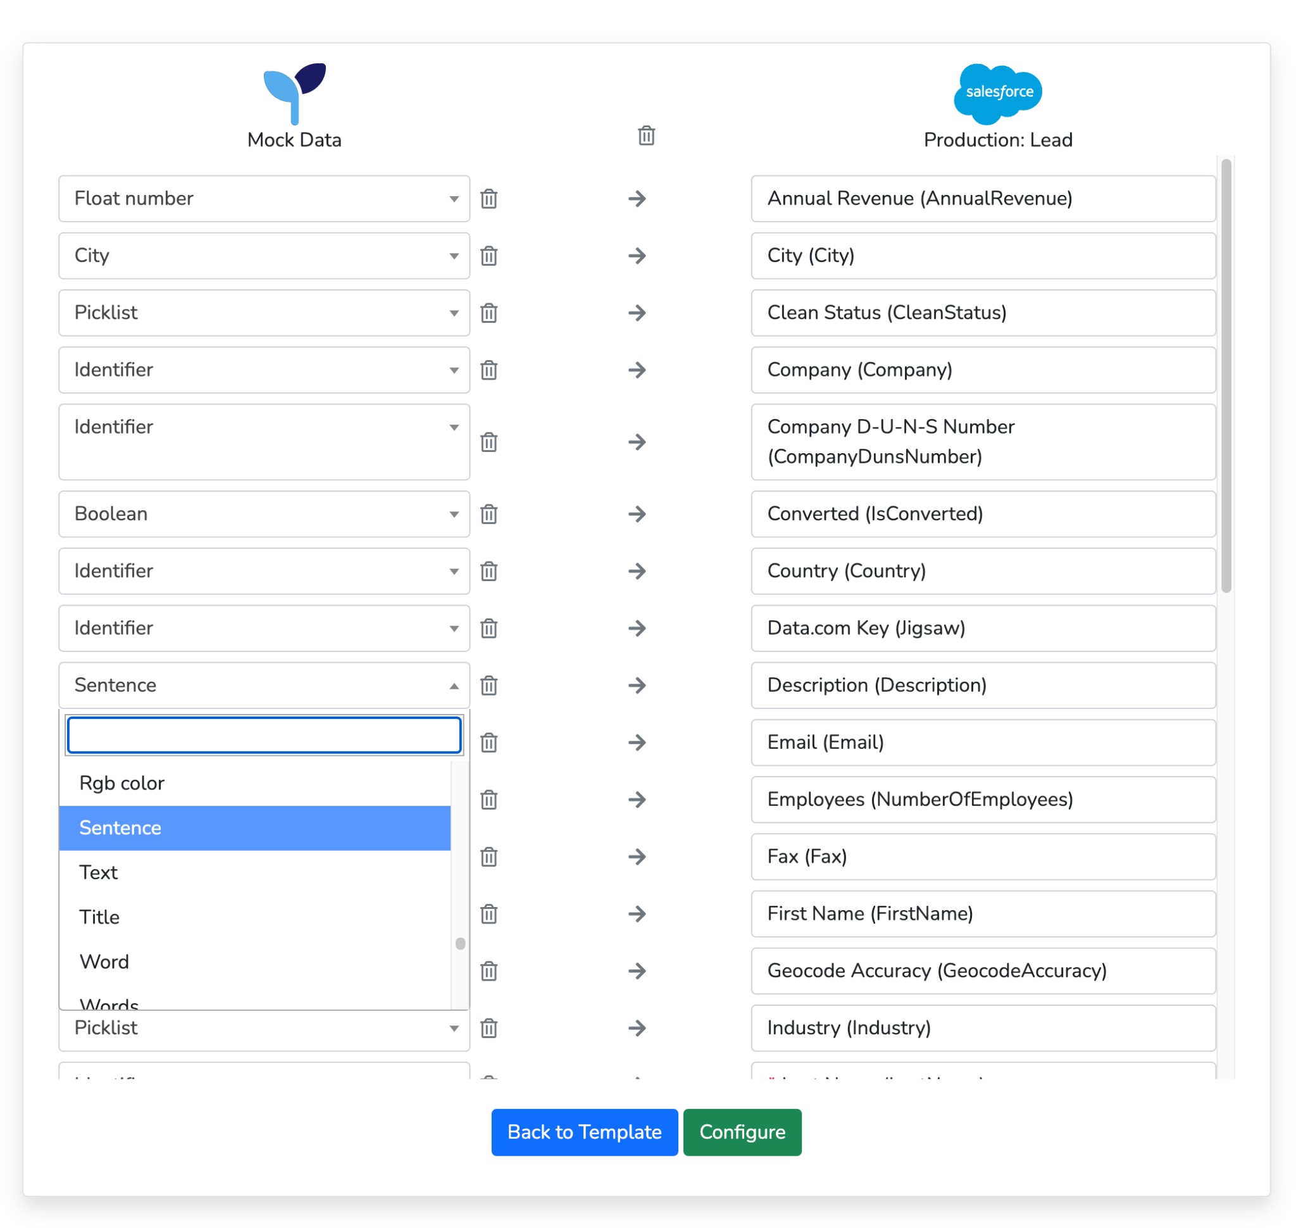Image resolution: width=1296 pixels, height=1228 pixels.
Task: Click Back to Template button
Action: 584,1132
